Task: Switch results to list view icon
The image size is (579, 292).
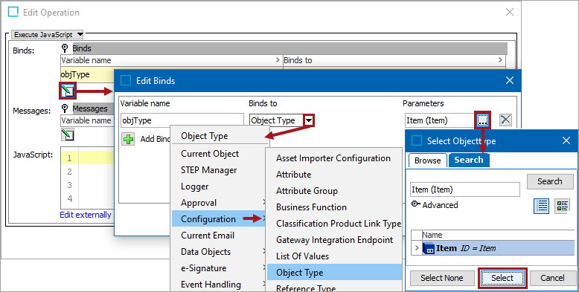Action: [542, 206]
